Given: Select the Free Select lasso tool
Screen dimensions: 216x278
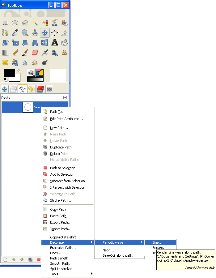Looking at the screenshot, I should 25,23.
